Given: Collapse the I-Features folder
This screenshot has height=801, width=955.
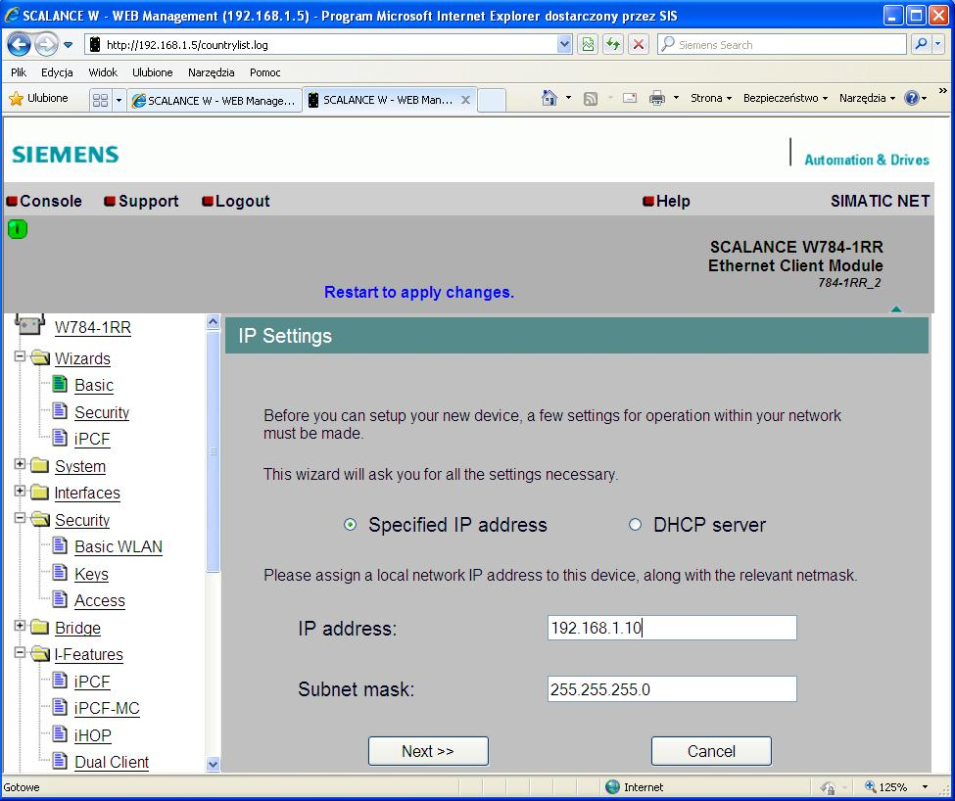Looking at the screenshot, I should [x=21, y=653].
